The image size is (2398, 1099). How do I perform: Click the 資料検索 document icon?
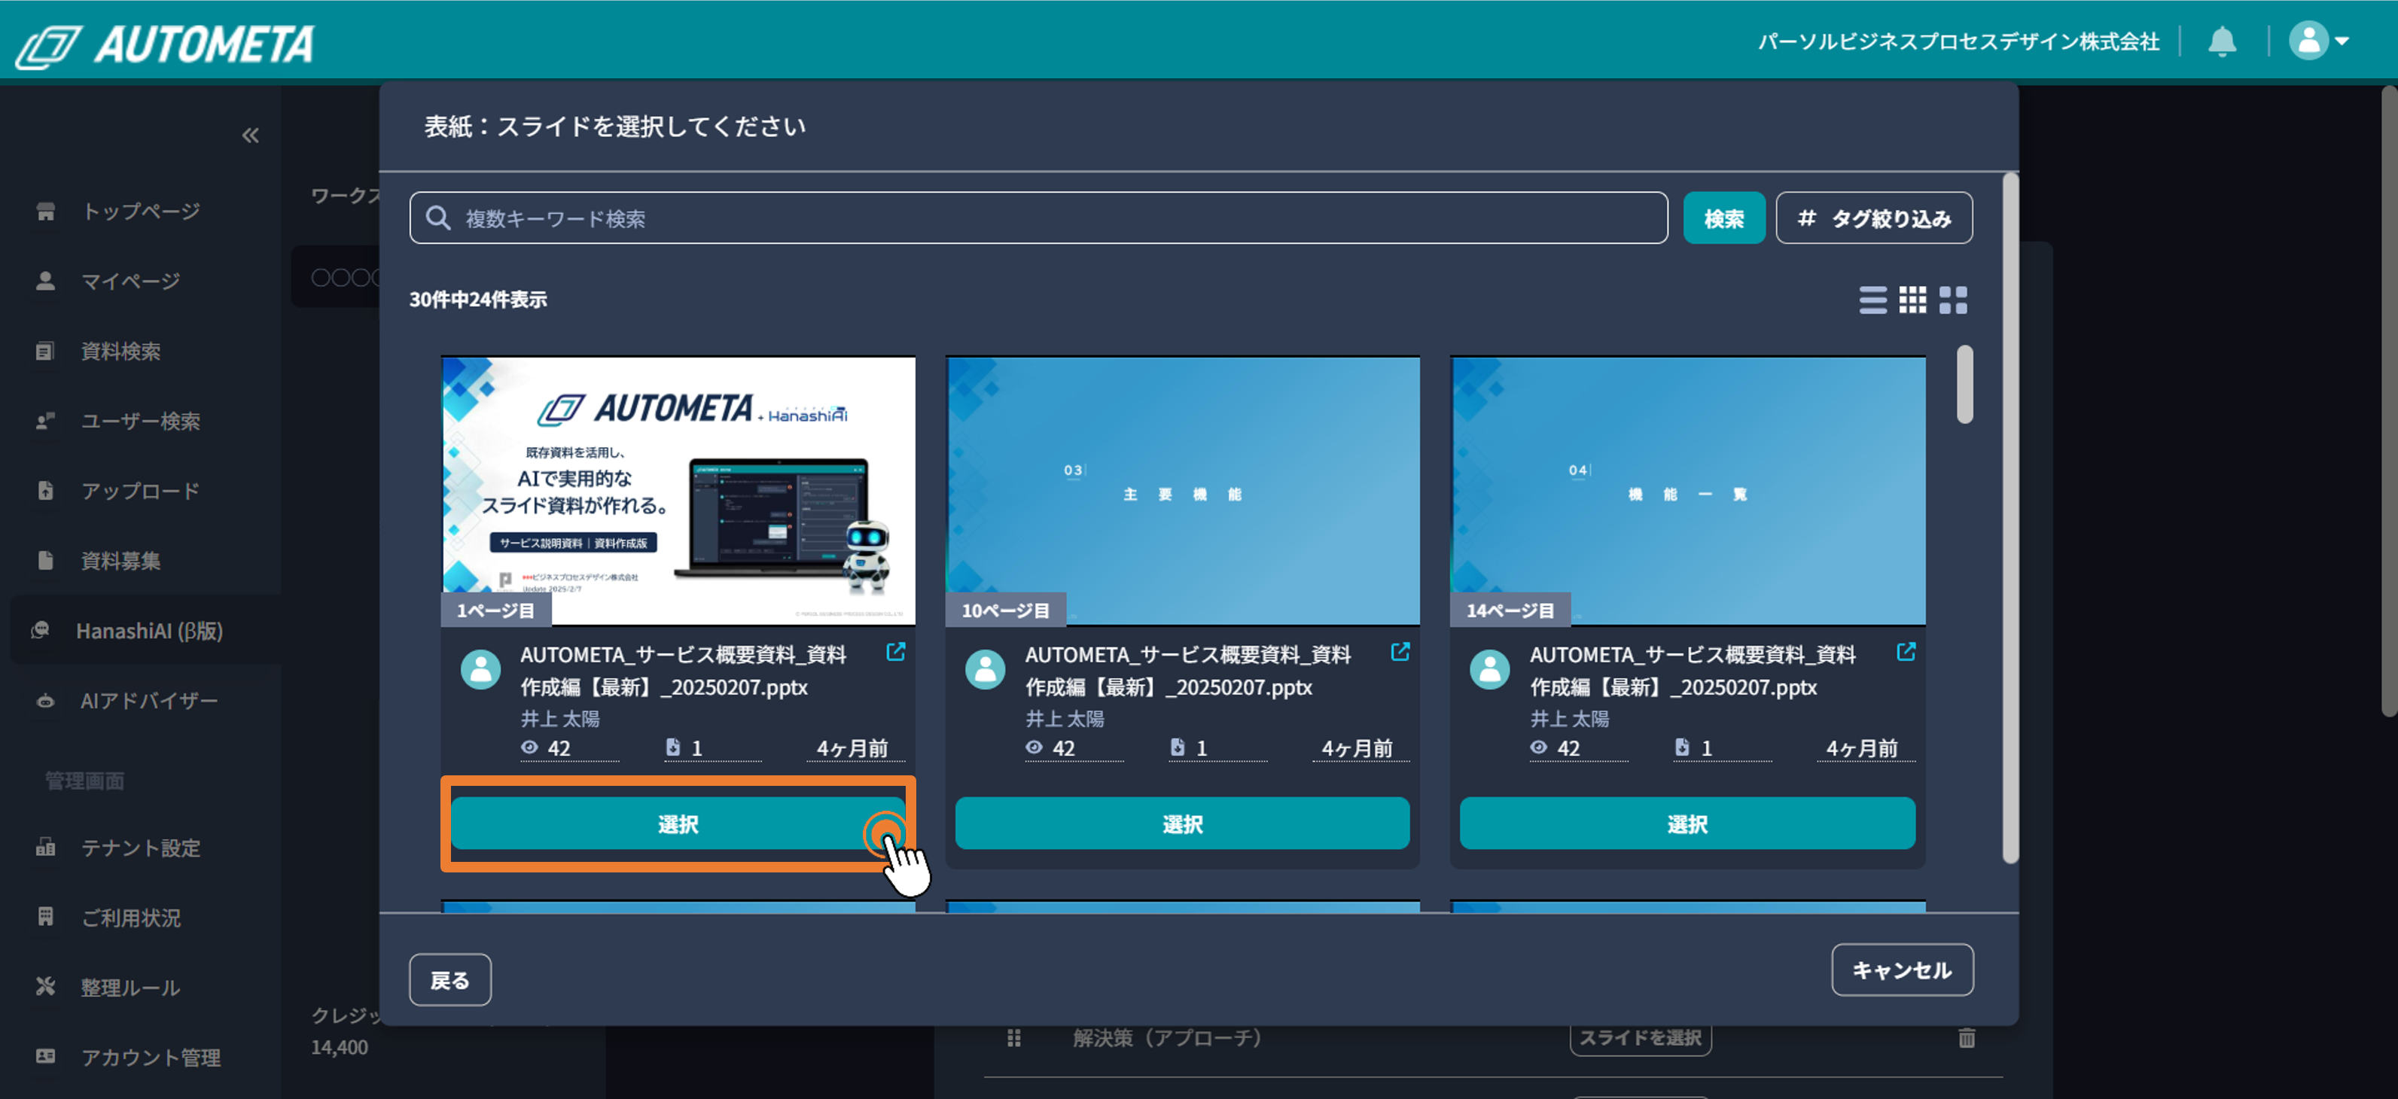pos(46,351)
